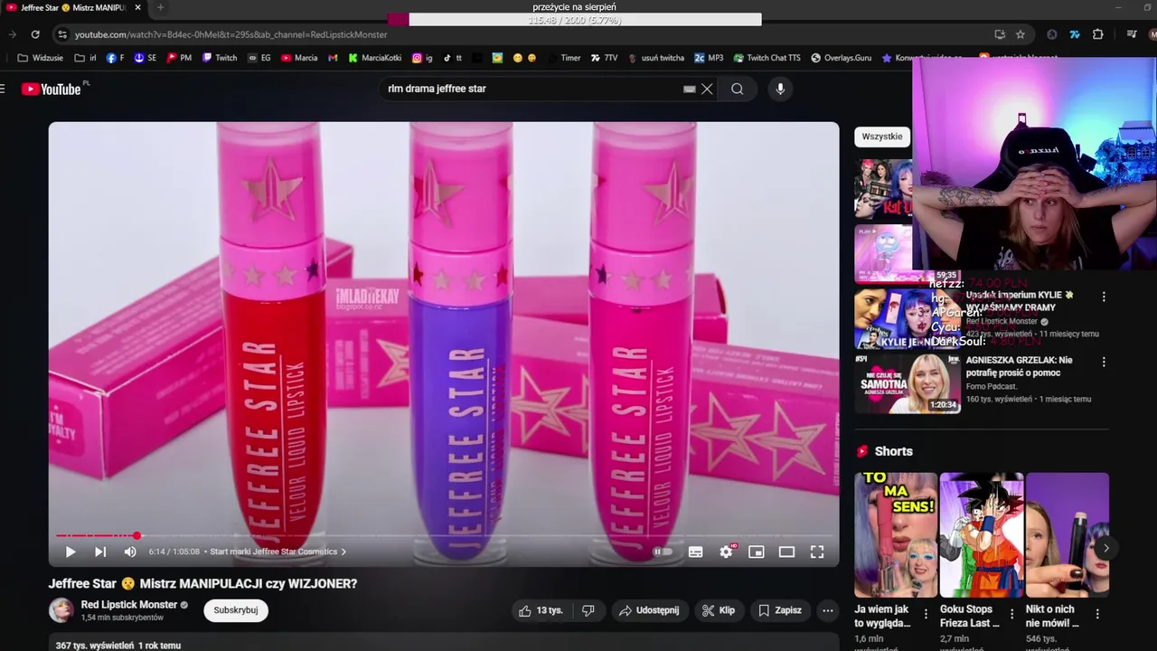1157x651 pixels.
Task: Like the video with 13 tys.
Action: tap(541, 610)
